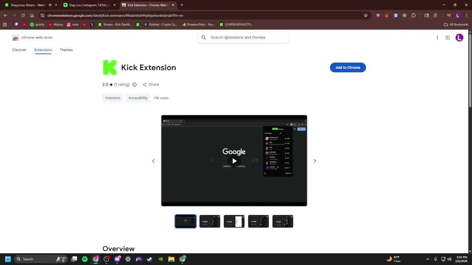
Task: Open the Rainbet bookmark
Action: [x=160, y=24]
